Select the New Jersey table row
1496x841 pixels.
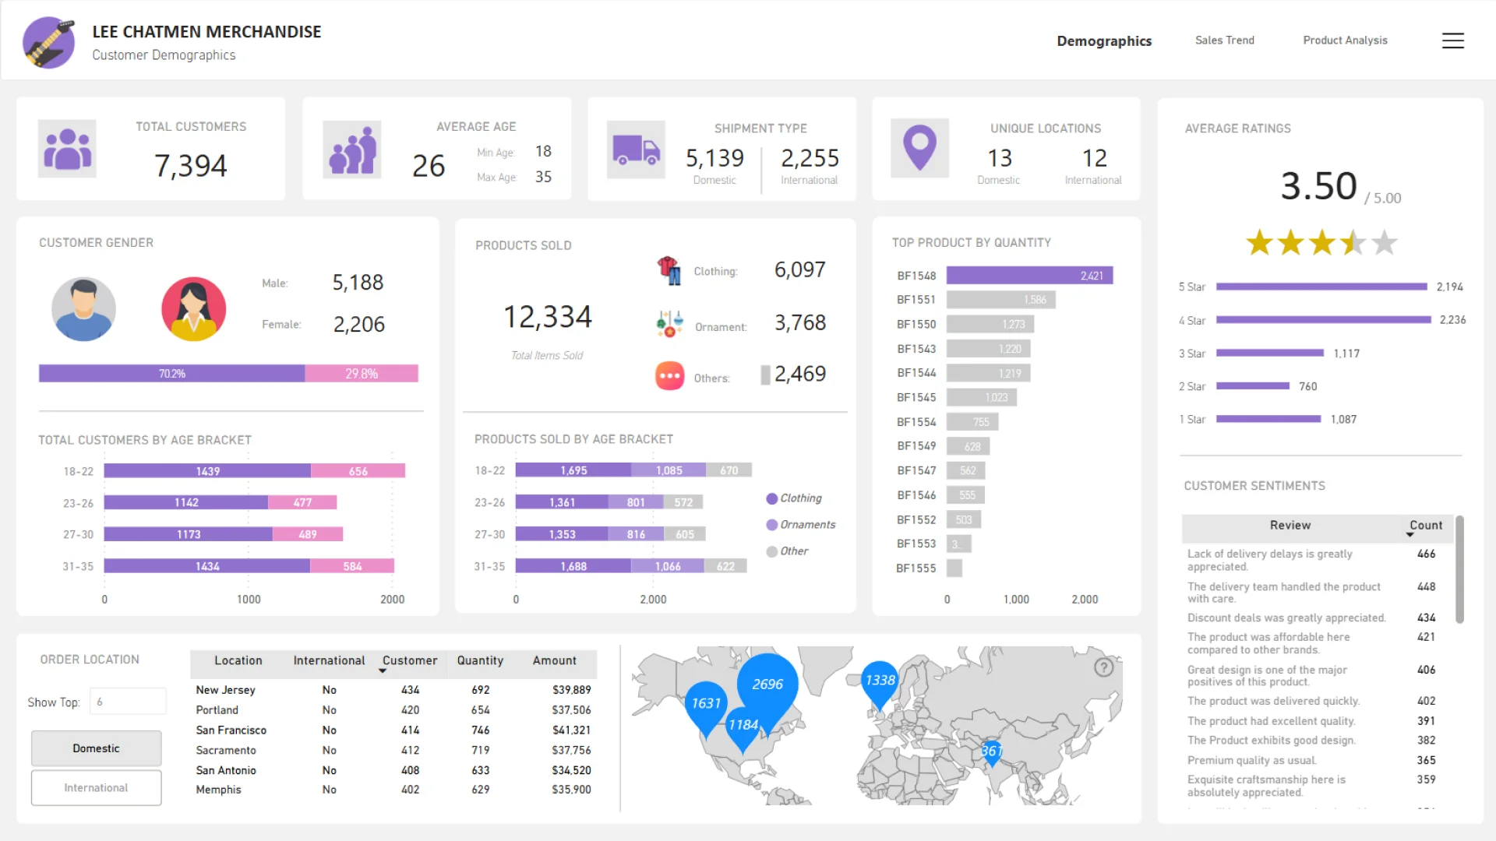(x=393, y=691)
